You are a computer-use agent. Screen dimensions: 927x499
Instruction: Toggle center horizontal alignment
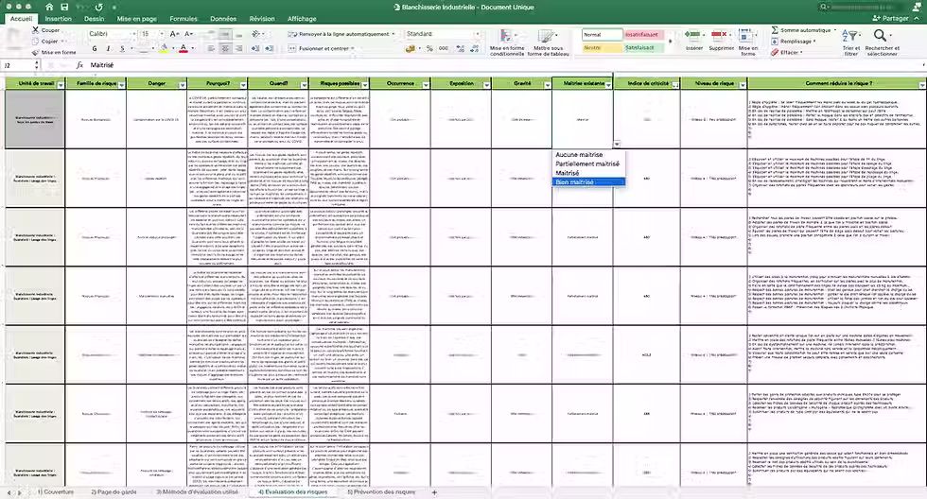[x=225, y=48]
